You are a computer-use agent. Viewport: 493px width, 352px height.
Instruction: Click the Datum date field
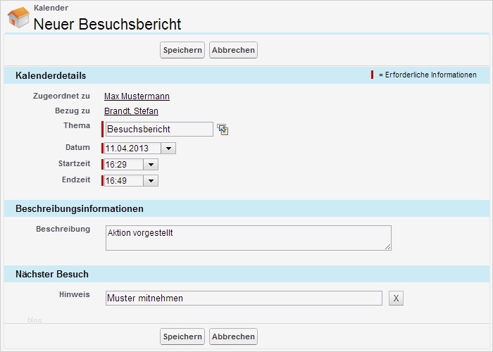(132, 149)
